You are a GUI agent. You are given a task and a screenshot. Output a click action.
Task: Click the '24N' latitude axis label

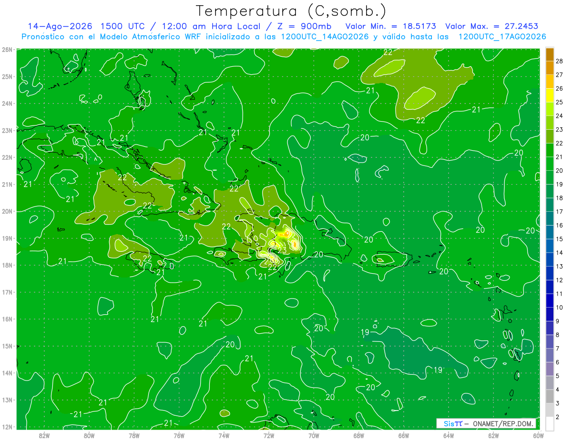[7, 103]
